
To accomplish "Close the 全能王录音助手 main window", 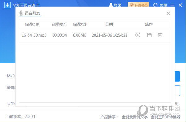I will [180, 5].
